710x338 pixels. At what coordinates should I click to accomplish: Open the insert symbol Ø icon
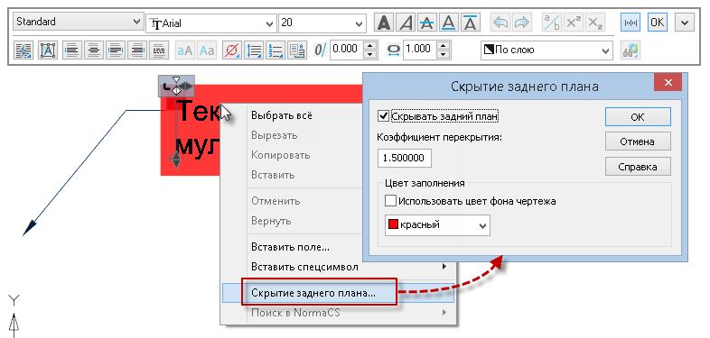[x=232, y=50]
